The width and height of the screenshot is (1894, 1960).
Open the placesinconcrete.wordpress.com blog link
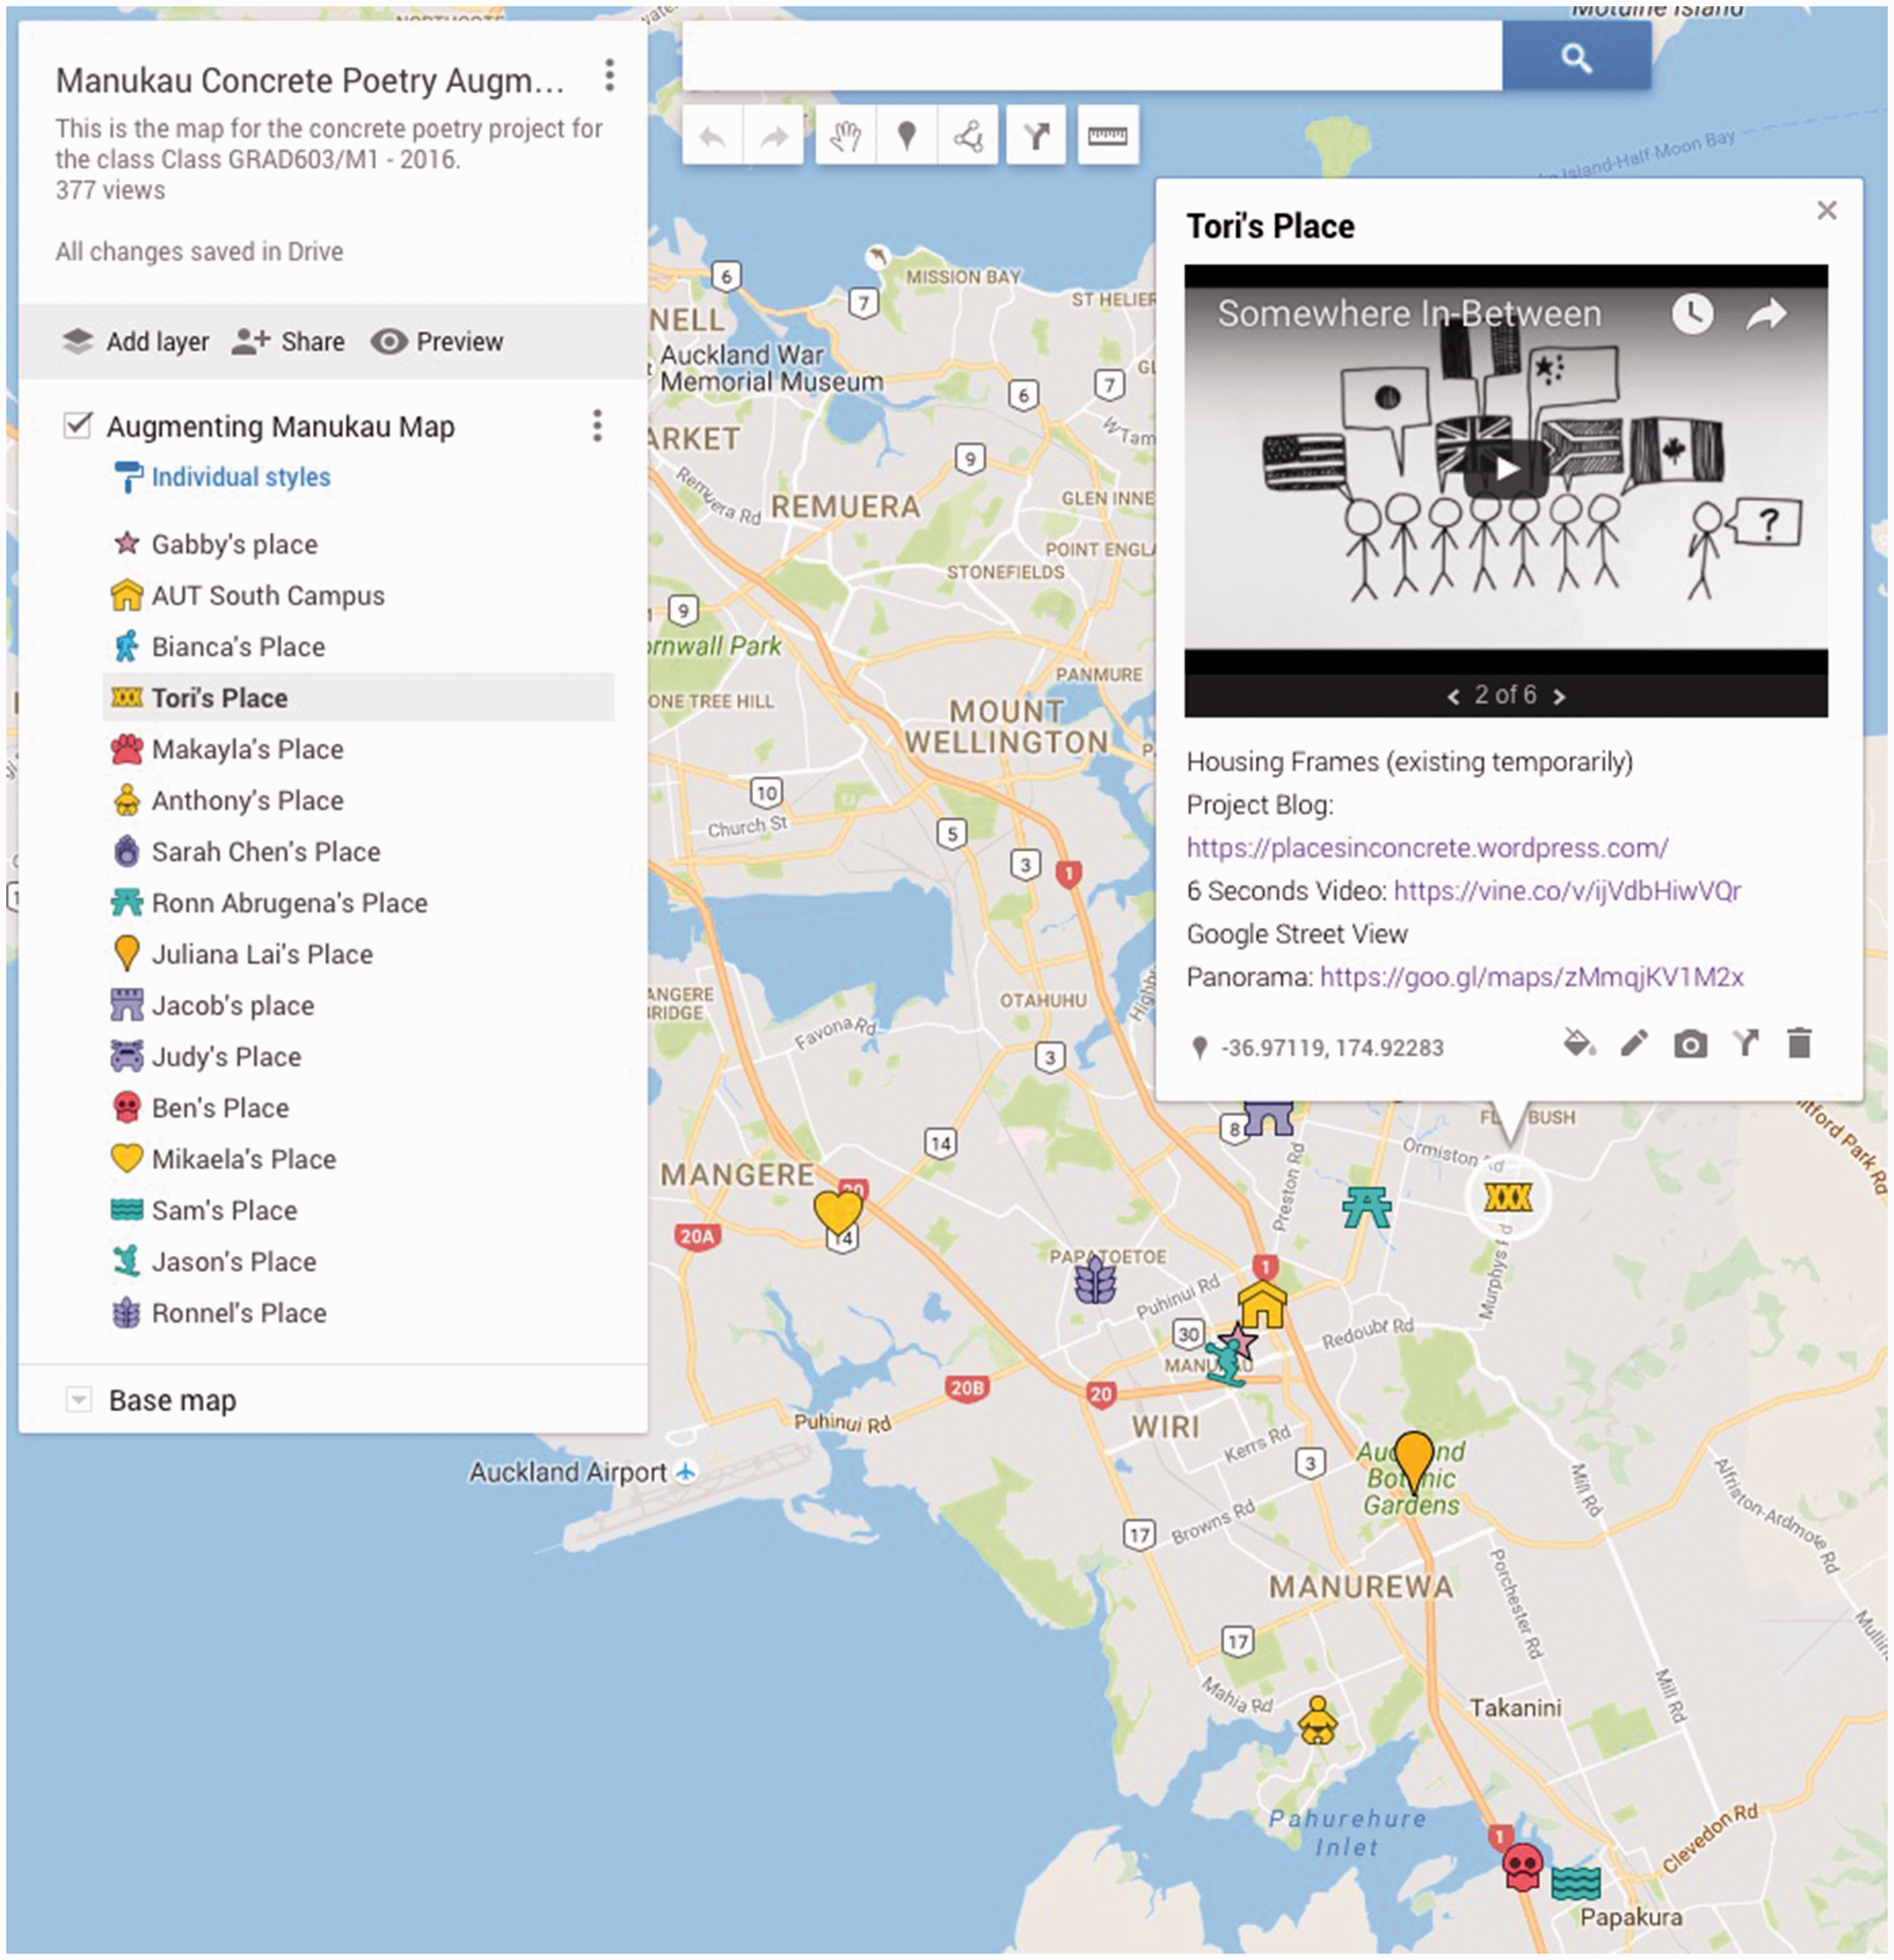pos(1427,848)
